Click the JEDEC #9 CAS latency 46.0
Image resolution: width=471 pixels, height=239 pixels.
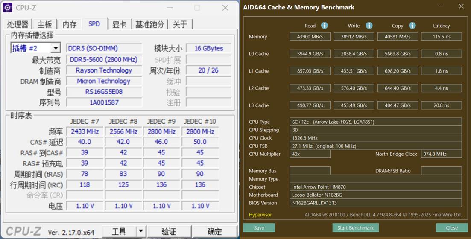coord(161,142)
